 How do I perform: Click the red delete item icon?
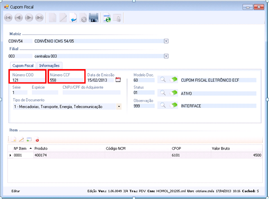(x=37, y=140)
